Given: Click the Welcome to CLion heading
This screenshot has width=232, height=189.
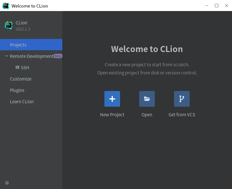Looking at the screenshot, I should [147, 49].
